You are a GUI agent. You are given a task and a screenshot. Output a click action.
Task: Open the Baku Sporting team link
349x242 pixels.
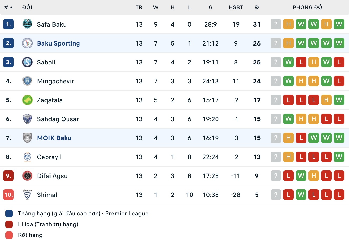pyautogui.click(x=58, y=43)
